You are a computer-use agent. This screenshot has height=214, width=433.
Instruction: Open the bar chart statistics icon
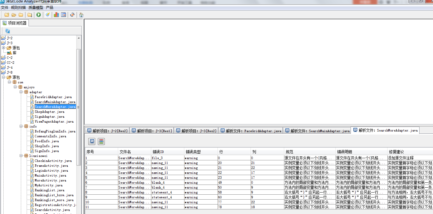point(56,15)
